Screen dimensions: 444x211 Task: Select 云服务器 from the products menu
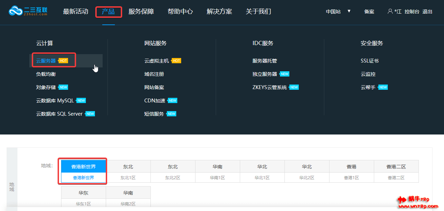coord(46,61)
